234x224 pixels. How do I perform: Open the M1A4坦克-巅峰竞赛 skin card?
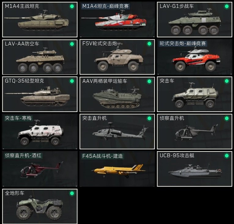117,19
